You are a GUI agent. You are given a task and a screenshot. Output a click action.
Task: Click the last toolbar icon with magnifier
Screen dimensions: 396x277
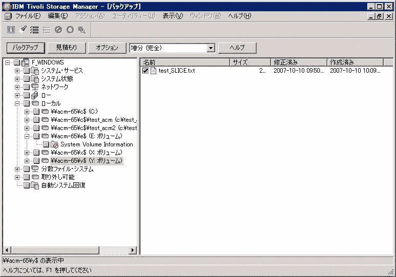(x=81, y=30)
